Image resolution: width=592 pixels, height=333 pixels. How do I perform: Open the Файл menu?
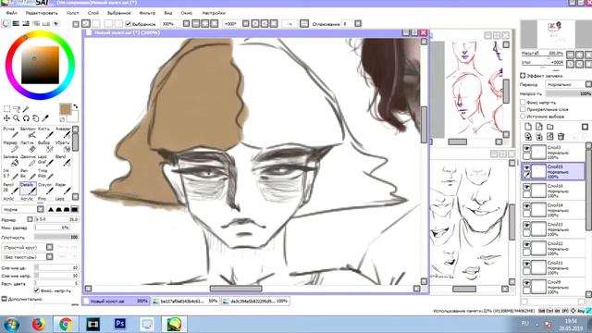[11, 13]
